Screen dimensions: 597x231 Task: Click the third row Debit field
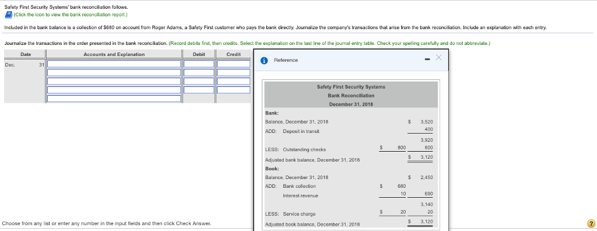(x=199, y=81)
